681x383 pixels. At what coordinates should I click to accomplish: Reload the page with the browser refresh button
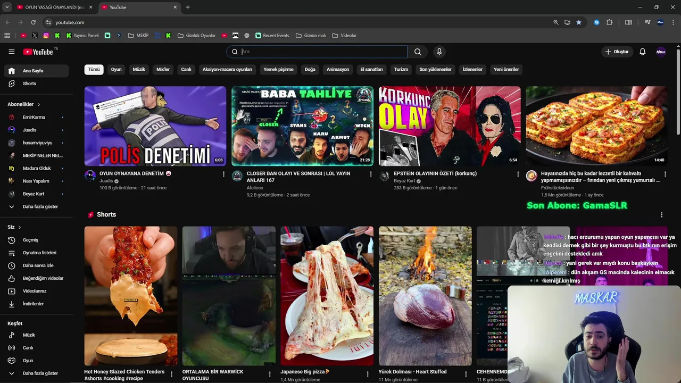click(33, 22)
